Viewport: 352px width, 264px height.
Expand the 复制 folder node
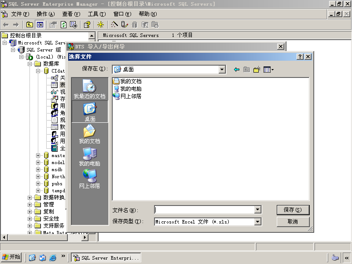pos(29,212)
